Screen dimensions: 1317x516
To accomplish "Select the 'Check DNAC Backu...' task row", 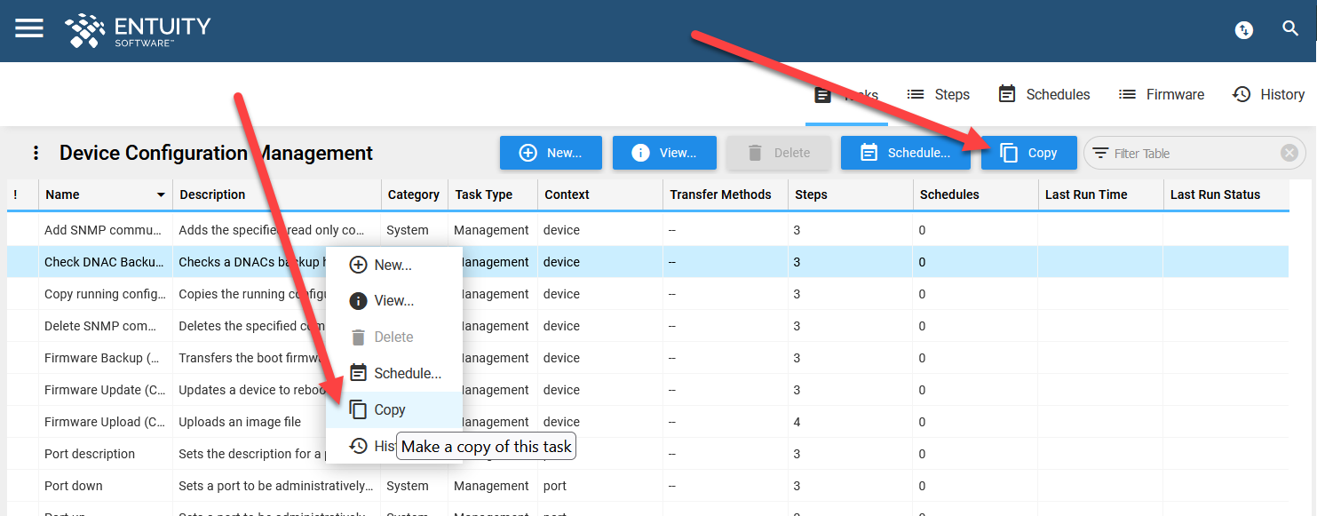I will [x=648, y=262].
